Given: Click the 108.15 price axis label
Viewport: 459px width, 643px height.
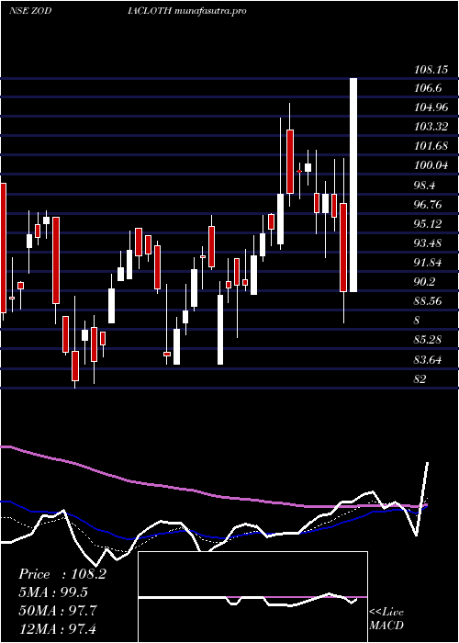Looking at the screenshot, I should [x=431, y=70].
